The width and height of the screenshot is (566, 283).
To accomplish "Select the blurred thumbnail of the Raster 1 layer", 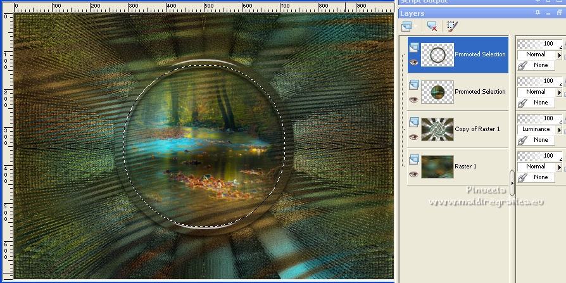I will coord(437,167).
